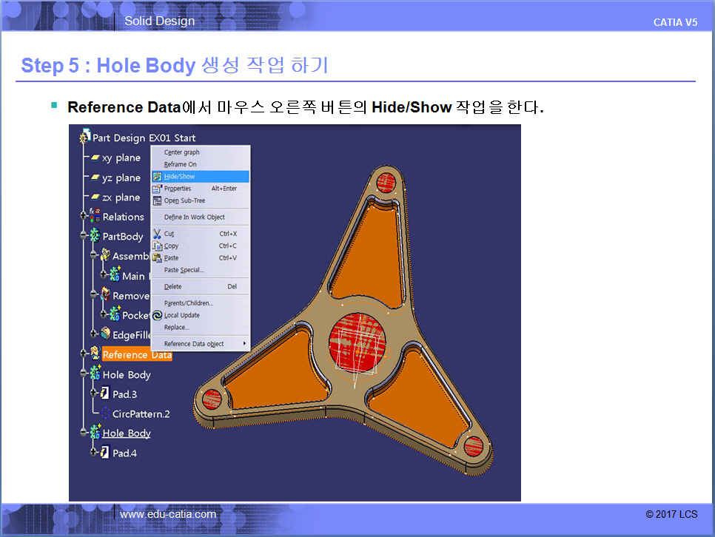This screenshot has height=537, width=715.
Task: Click the Pad.3 feature icon
Action: pyautogui.click(x=104, y=394)
